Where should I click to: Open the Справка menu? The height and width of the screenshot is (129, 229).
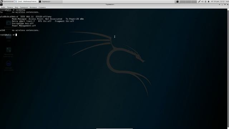(42, 7)
